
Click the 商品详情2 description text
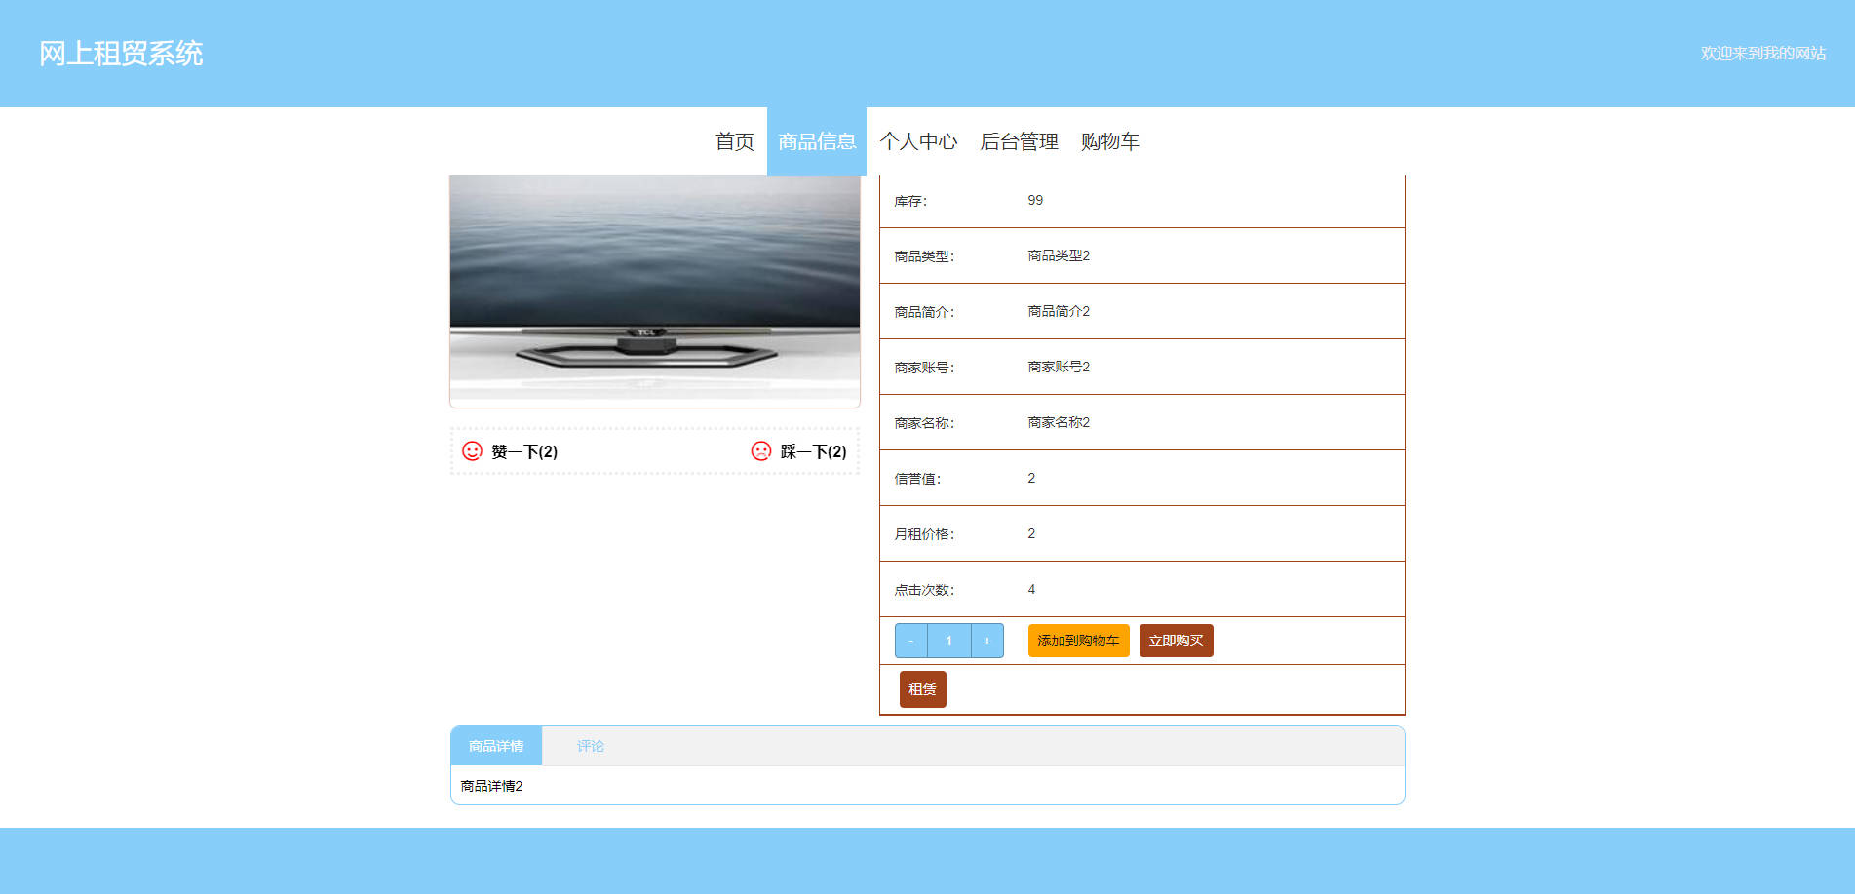pos(491,786)
